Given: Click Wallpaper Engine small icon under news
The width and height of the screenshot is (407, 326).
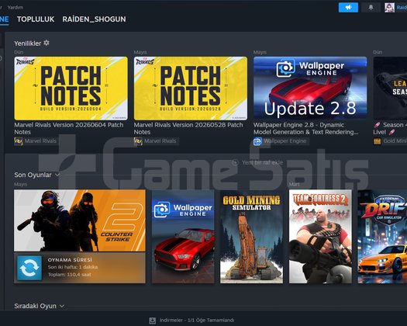Looking at the screenshot, I should [x=257, y=141].
